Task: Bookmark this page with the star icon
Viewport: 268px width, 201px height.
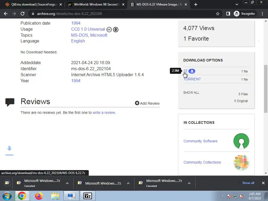Action: (217, 14)
